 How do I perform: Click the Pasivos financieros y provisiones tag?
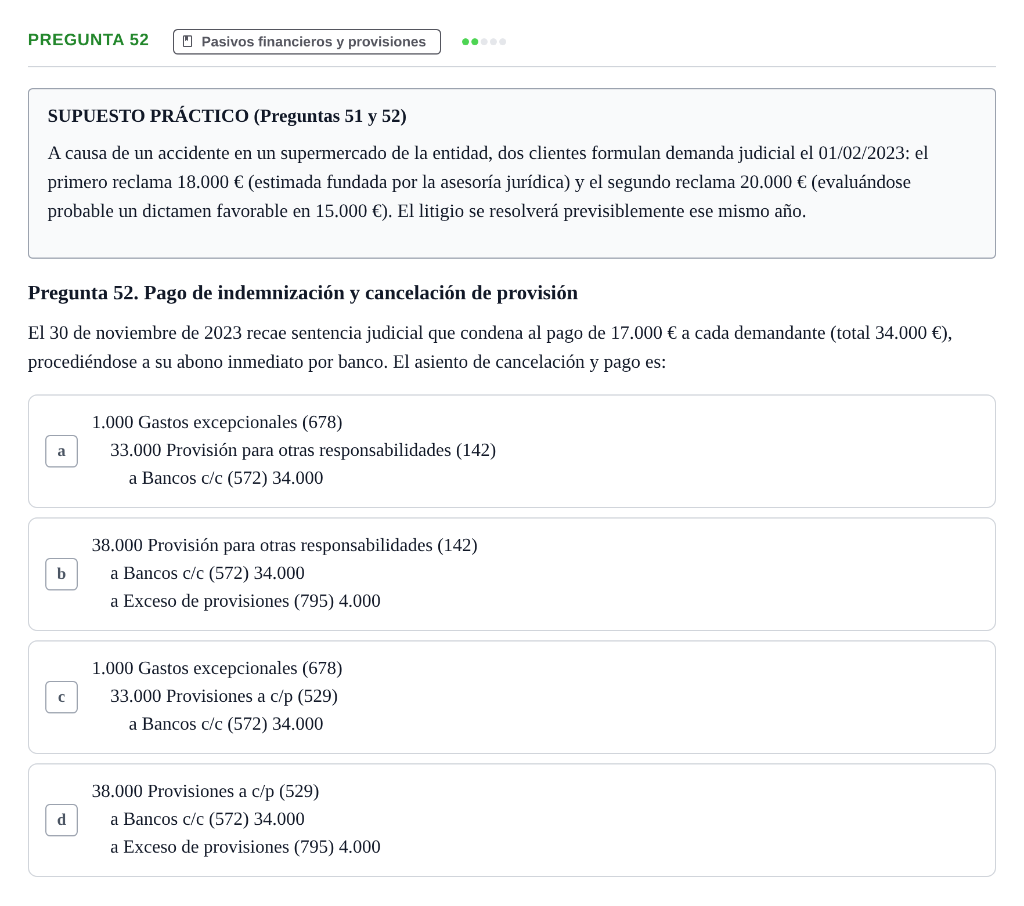[307, 42]
